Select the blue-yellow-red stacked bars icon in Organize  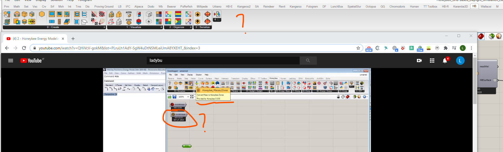(178, 14)
